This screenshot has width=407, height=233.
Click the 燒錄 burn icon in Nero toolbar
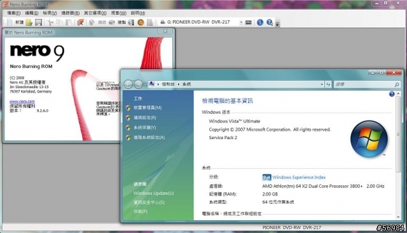[92, 23]
